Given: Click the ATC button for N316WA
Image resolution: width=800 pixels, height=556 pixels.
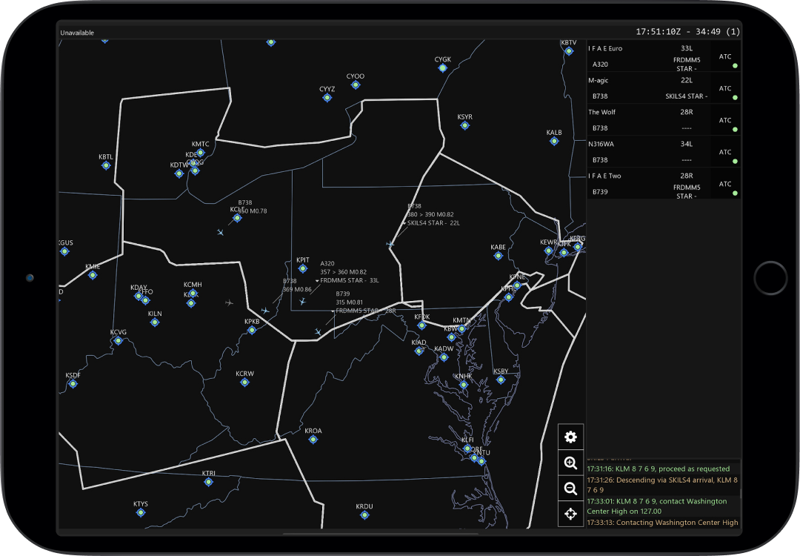Looking at the screenshot, I should tap(725, 152).
